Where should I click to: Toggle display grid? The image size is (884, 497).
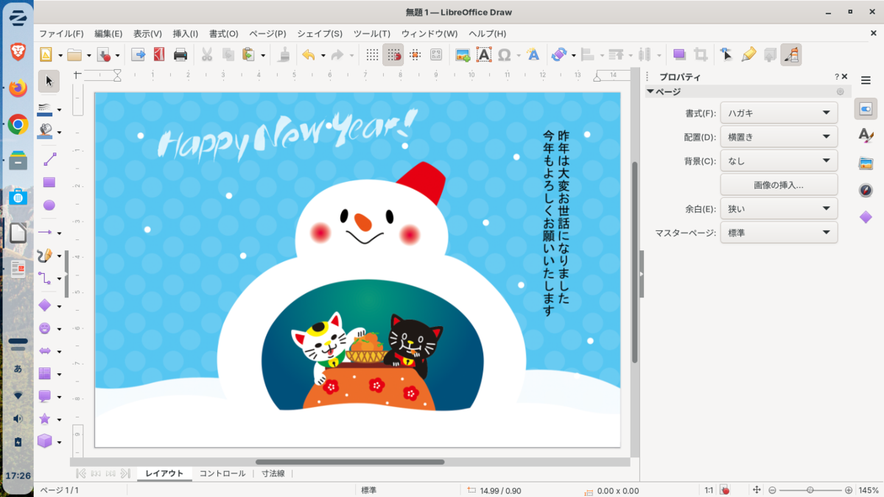pos(373,54)
